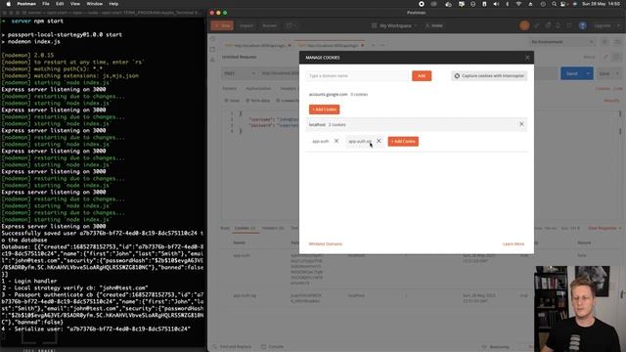Open the Authorization request tab
626x352 pixels.
tap(258, 89)
